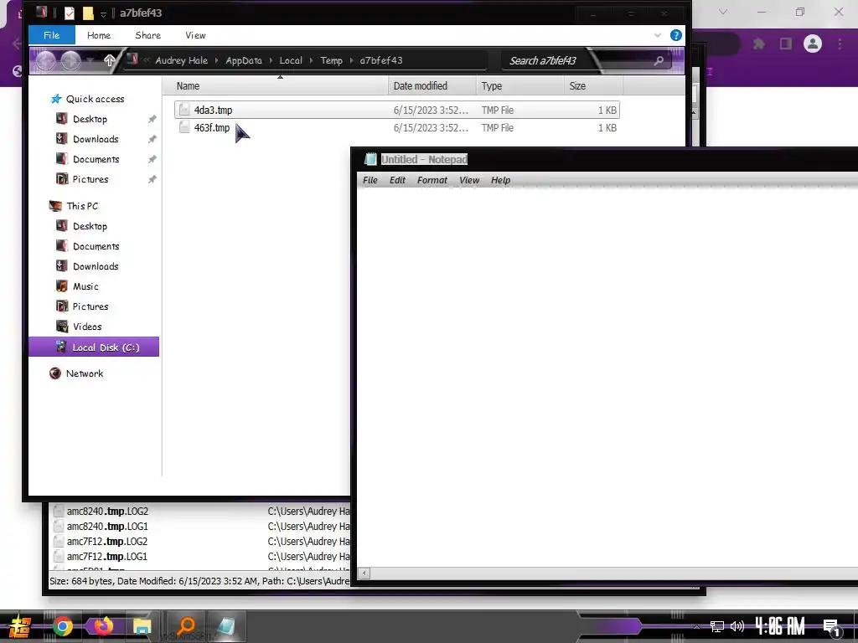Viewport: 858px width, 643px height.
Task: Open Notepad Help menu
Action: pos(500,180)
